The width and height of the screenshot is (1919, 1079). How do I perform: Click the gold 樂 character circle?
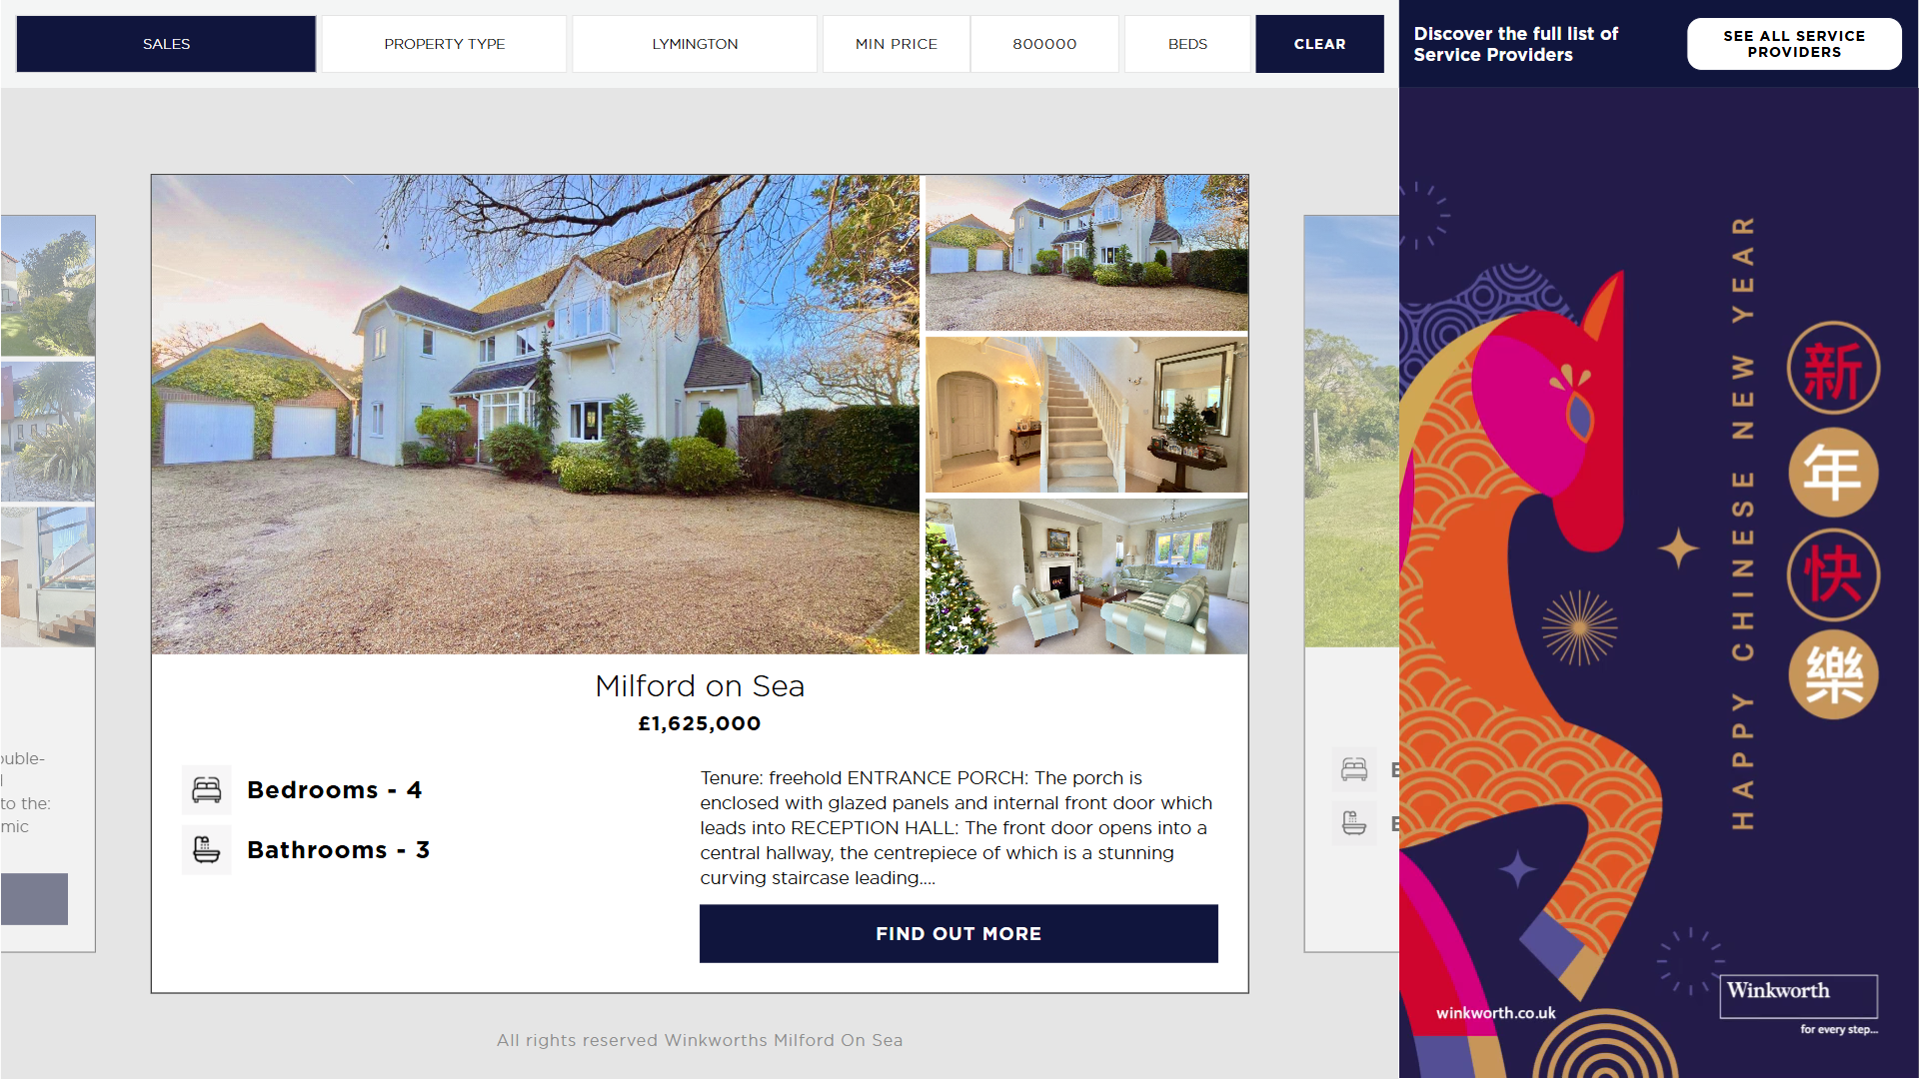pyautogui.click(x=1833, y=675)
